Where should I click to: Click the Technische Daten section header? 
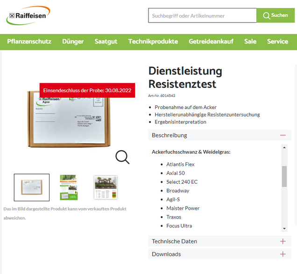(x=219, y=241)
